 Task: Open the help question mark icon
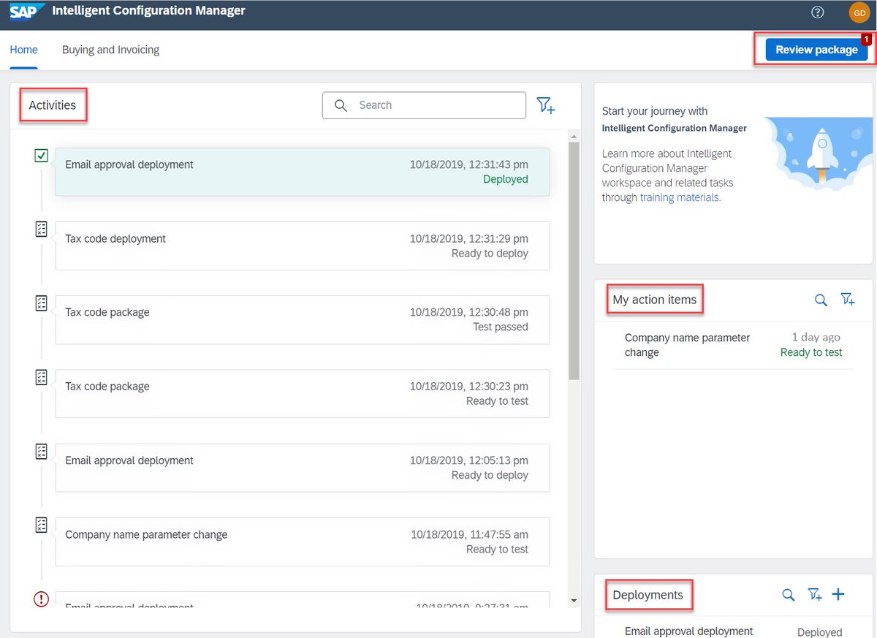818,12
